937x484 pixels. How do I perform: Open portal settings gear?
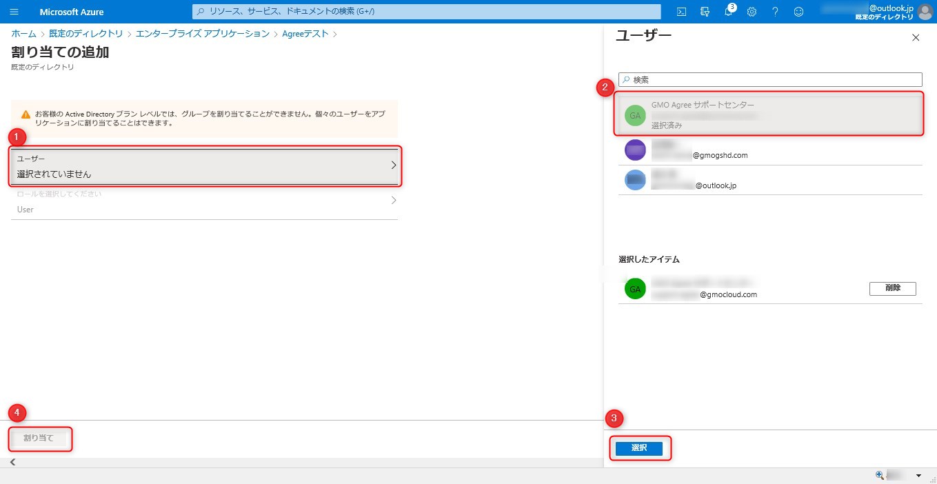click(752, 12)
